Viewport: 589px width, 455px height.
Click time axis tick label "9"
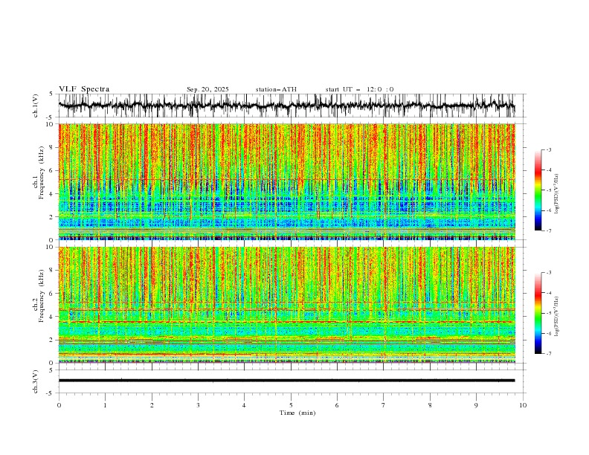point(476,405)
